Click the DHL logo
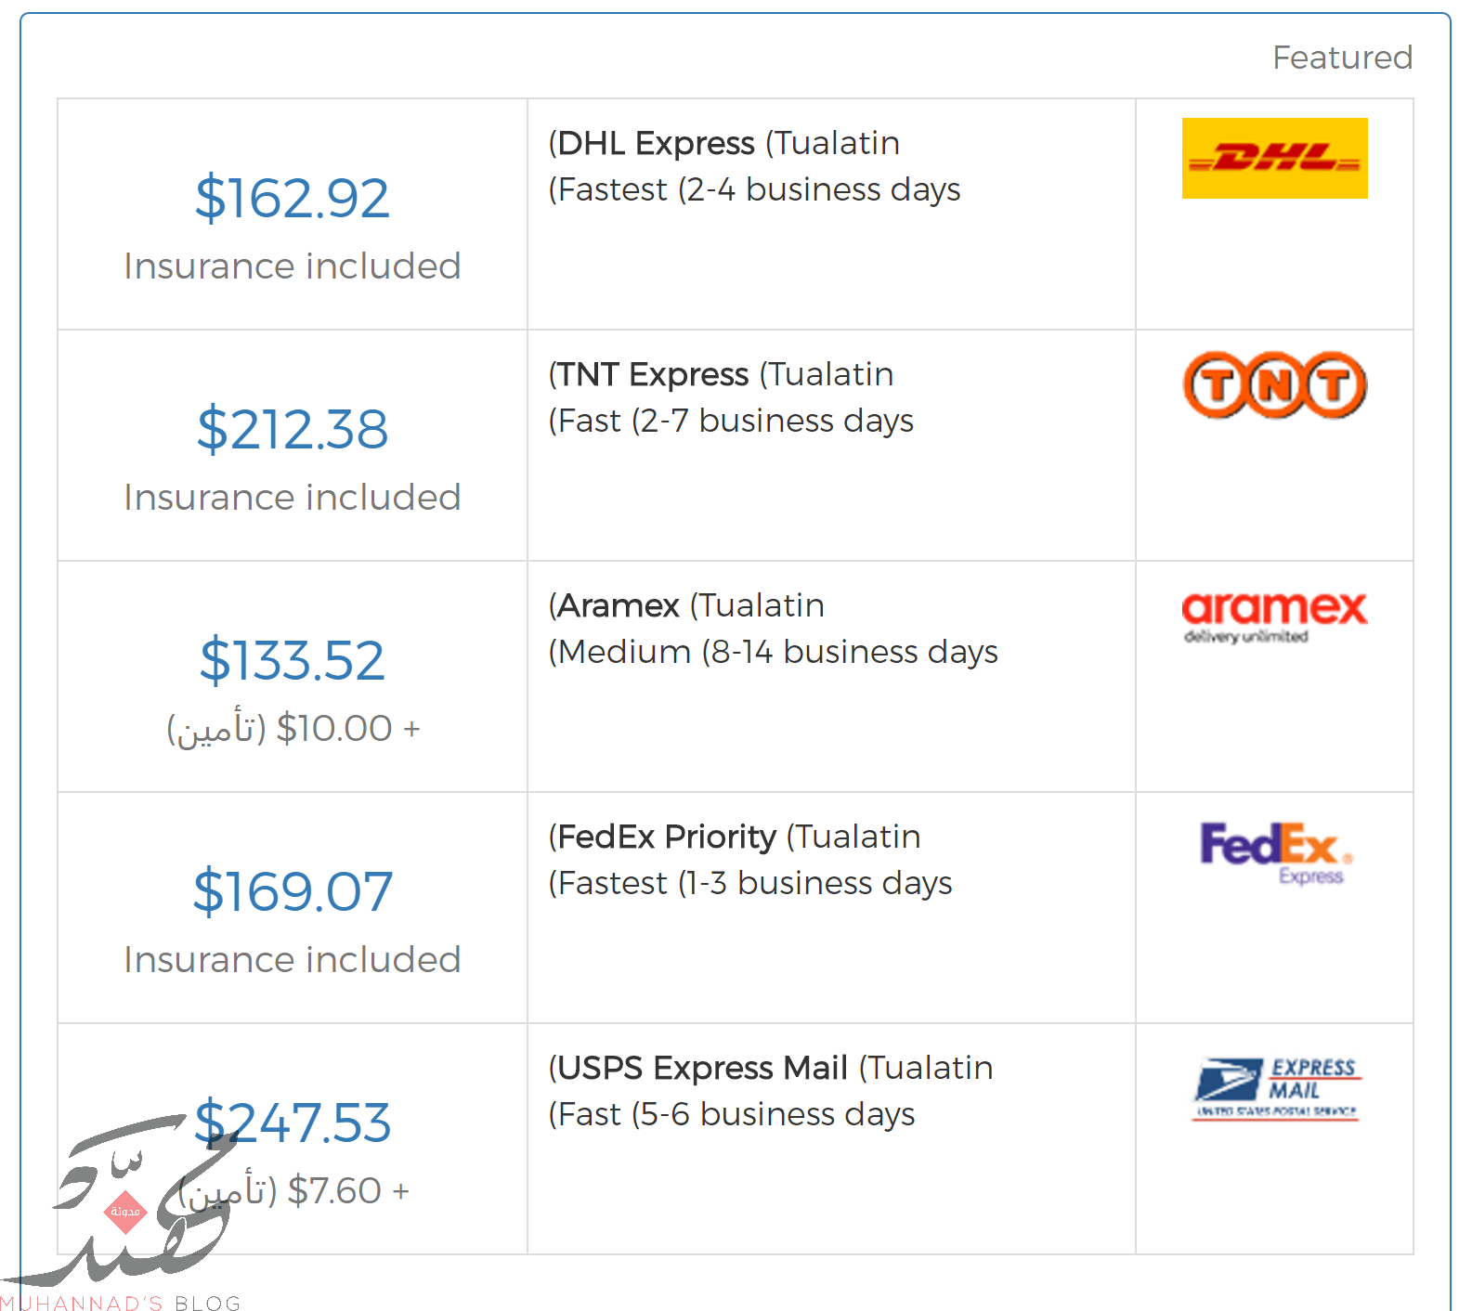 1274,158
